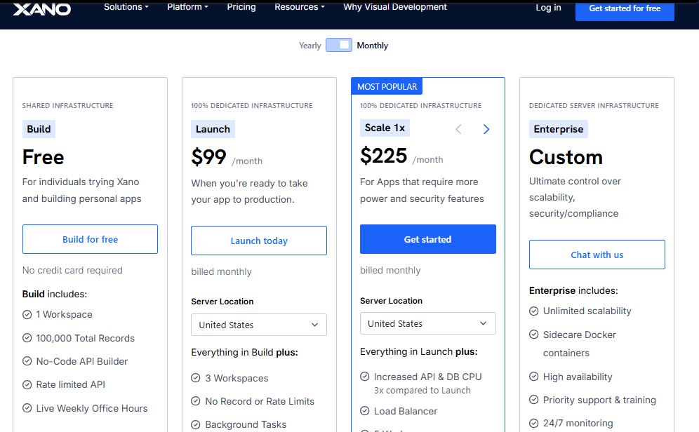The height and width of the screenshot is (432, 699).
Task: Click checkmark beside Load Balancer
Action: [x=365, y=411]
